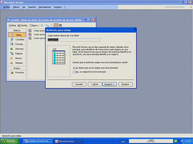Click Finalizar in the wizard

(x=125, y=84)
